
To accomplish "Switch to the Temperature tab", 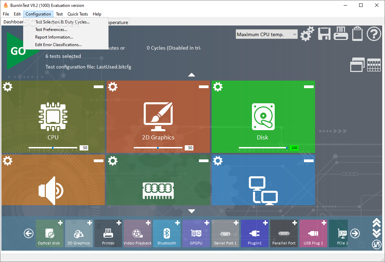I will (x=119, y=22).
